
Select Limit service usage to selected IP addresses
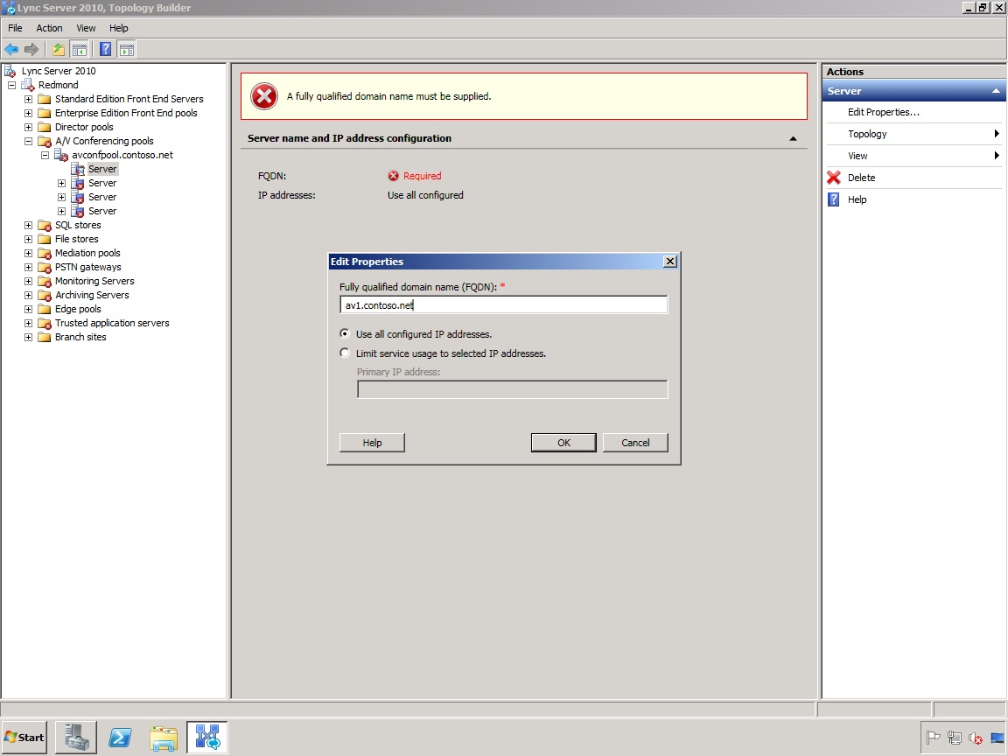point(346,353)
